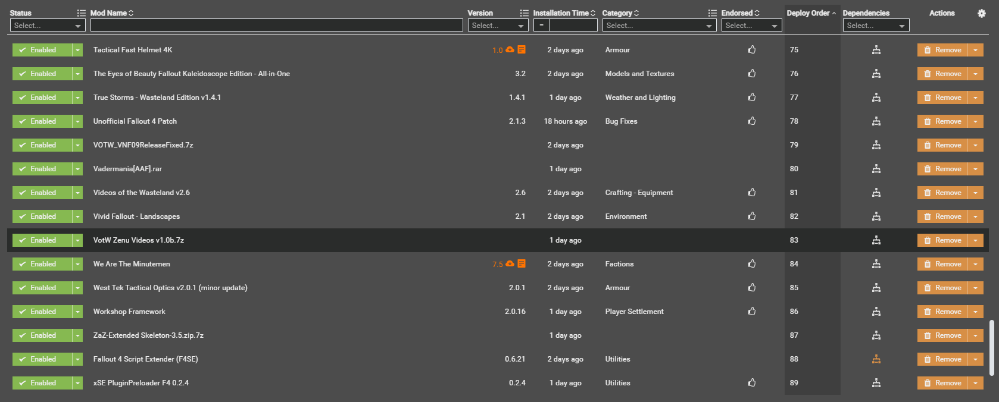Open table settings gear icon
The image size is (999, 402).
click(982, 13)
